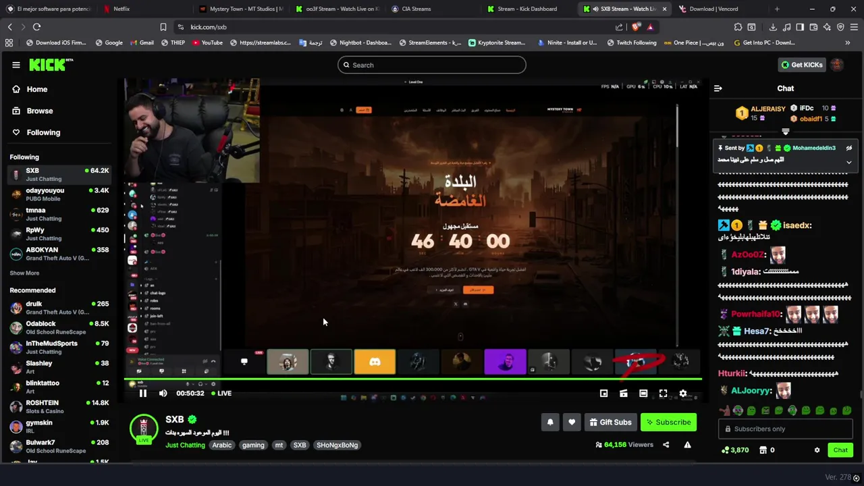The height and width of the screenshot is (486, 864).
Task: Turn on notifications bell for SXB
Action: [550, 423]
